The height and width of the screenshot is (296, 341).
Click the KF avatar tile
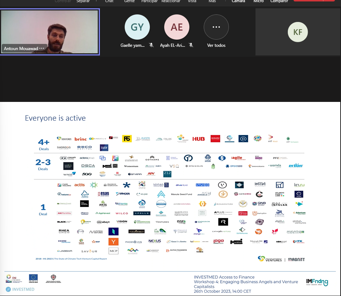(298, 32)
